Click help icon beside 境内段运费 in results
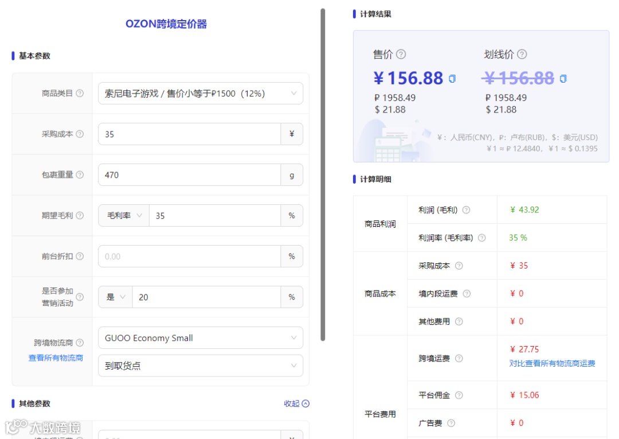The width and height of the screenshot is (619, 439). (467, 294)
